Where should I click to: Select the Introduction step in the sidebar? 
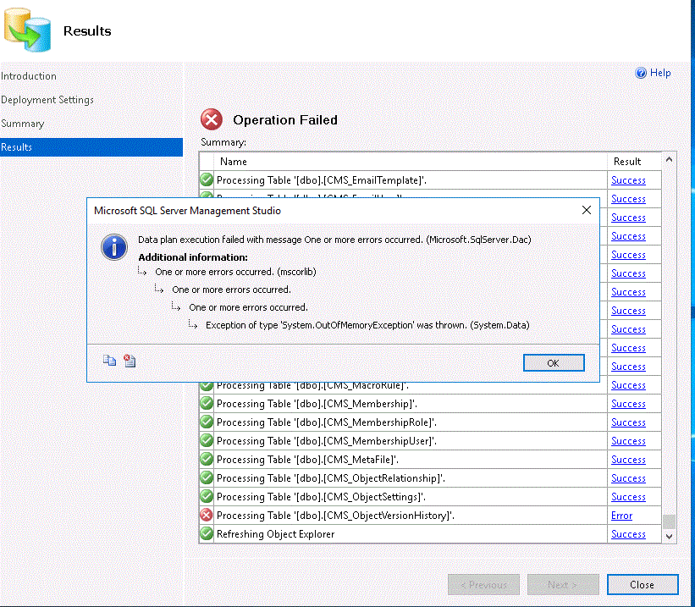[x=29, y=75]
